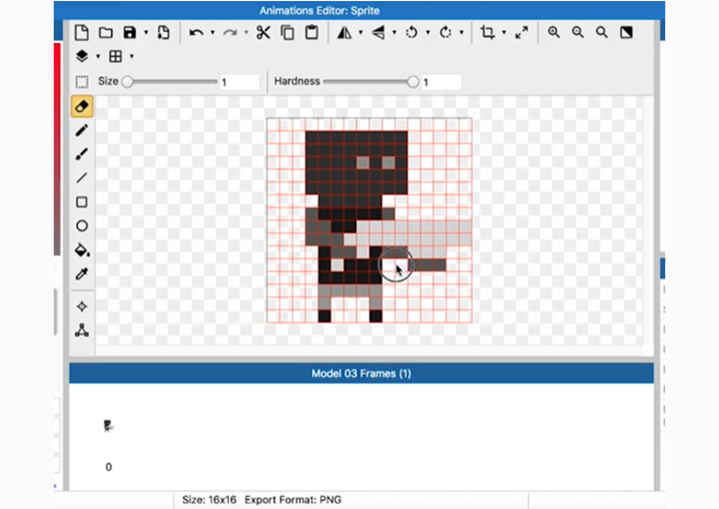Undo the last edit

click(196, 33)
